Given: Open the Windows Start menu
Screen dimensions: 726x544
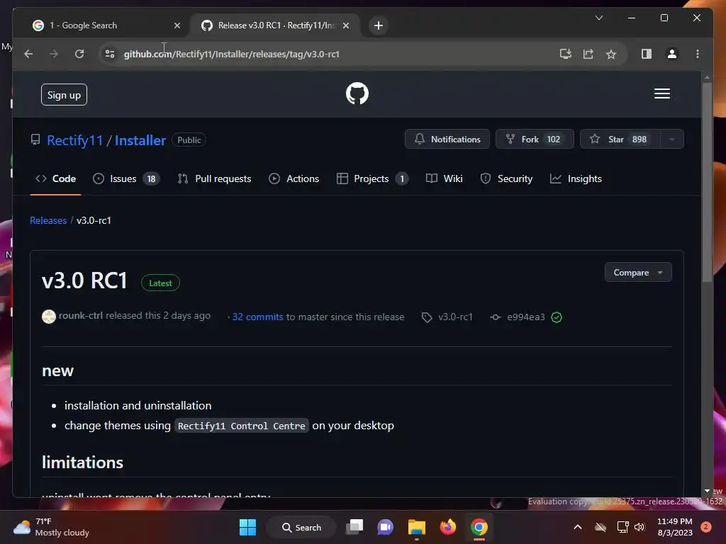Looking at the screenshot, I should [x=247, y=527].
